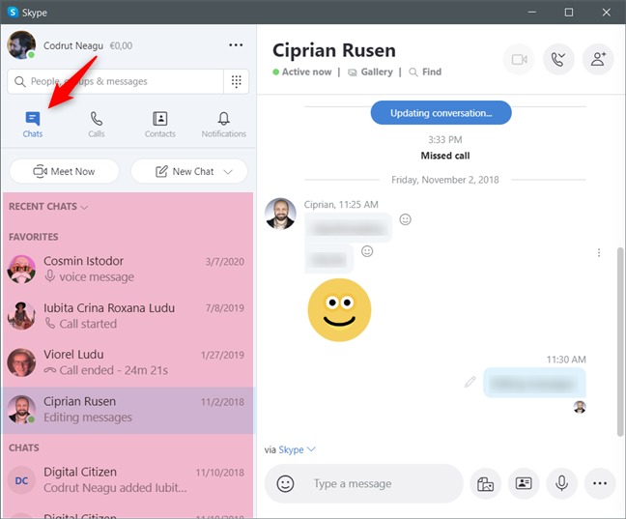This screenshot has height=519, width=626.
Task: Open Digital Citizen chat dated 11/10/2018
Action: click(x=128, y=479)
